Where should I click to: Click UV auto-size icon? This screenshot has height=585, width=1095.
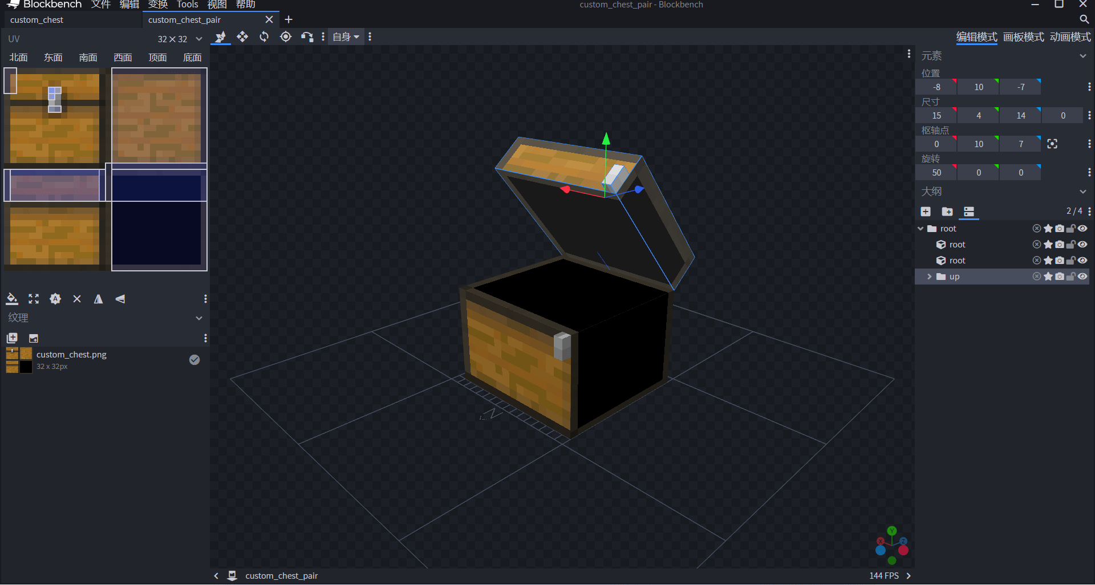click(55, 299)
